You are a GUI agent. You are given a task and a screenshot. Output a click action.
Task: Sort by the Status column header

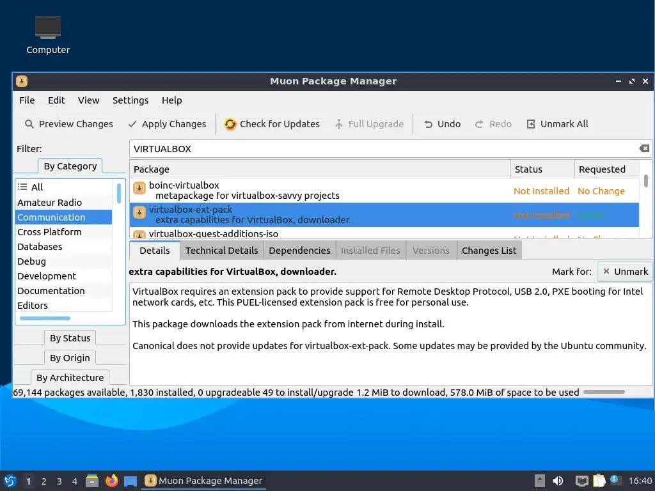(542, 169)
